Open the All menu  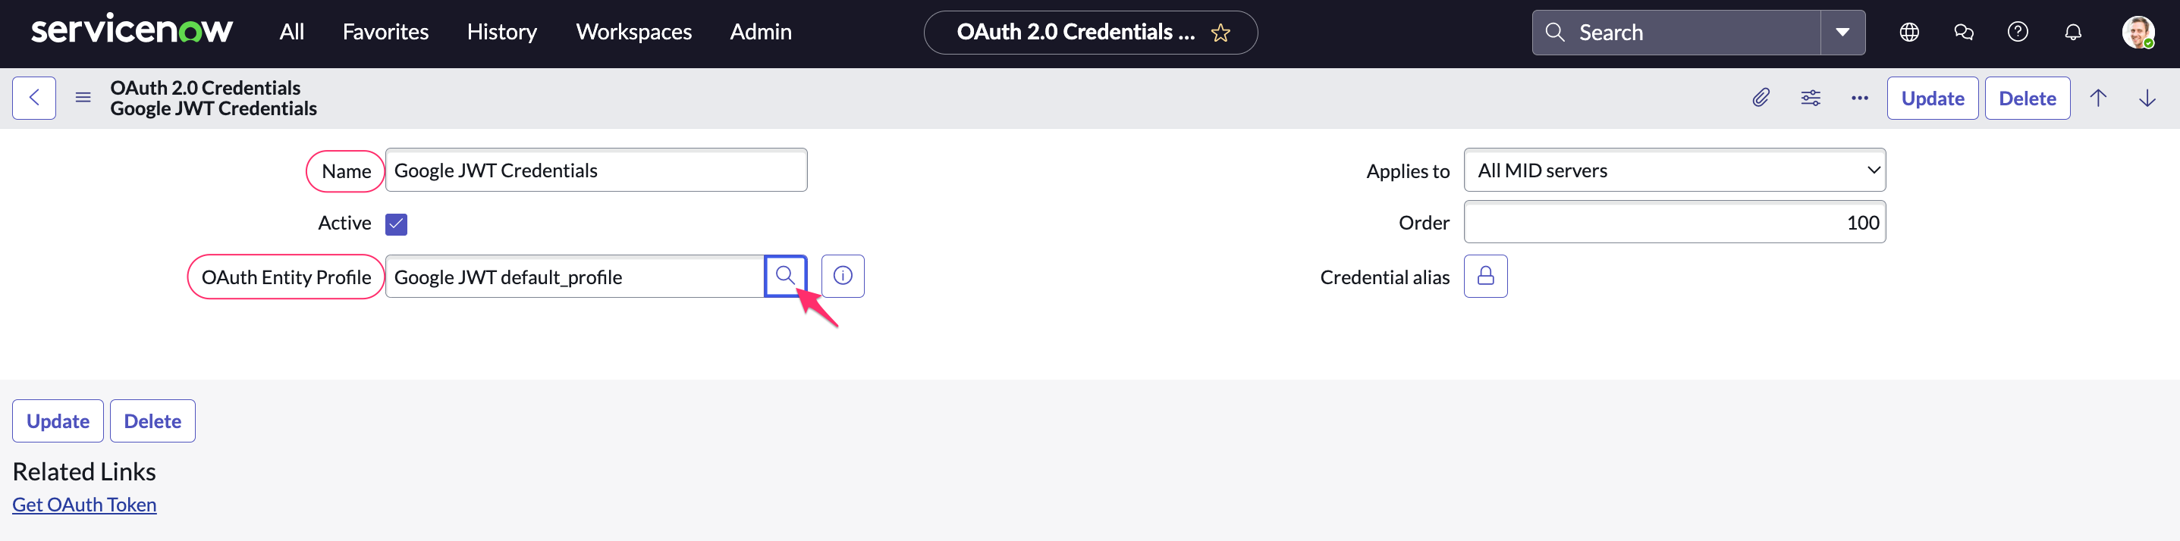click(x=291, y=32)
